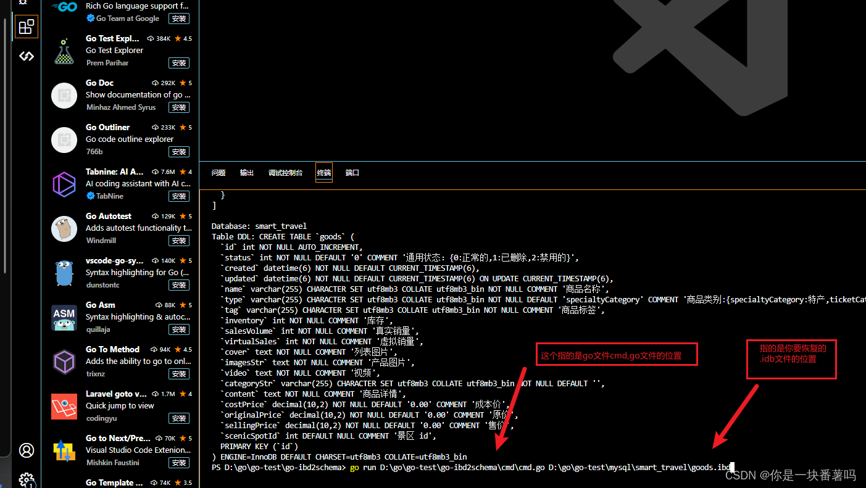
Task: Switch to the 问题 panel tab
Action: (218, 172)
